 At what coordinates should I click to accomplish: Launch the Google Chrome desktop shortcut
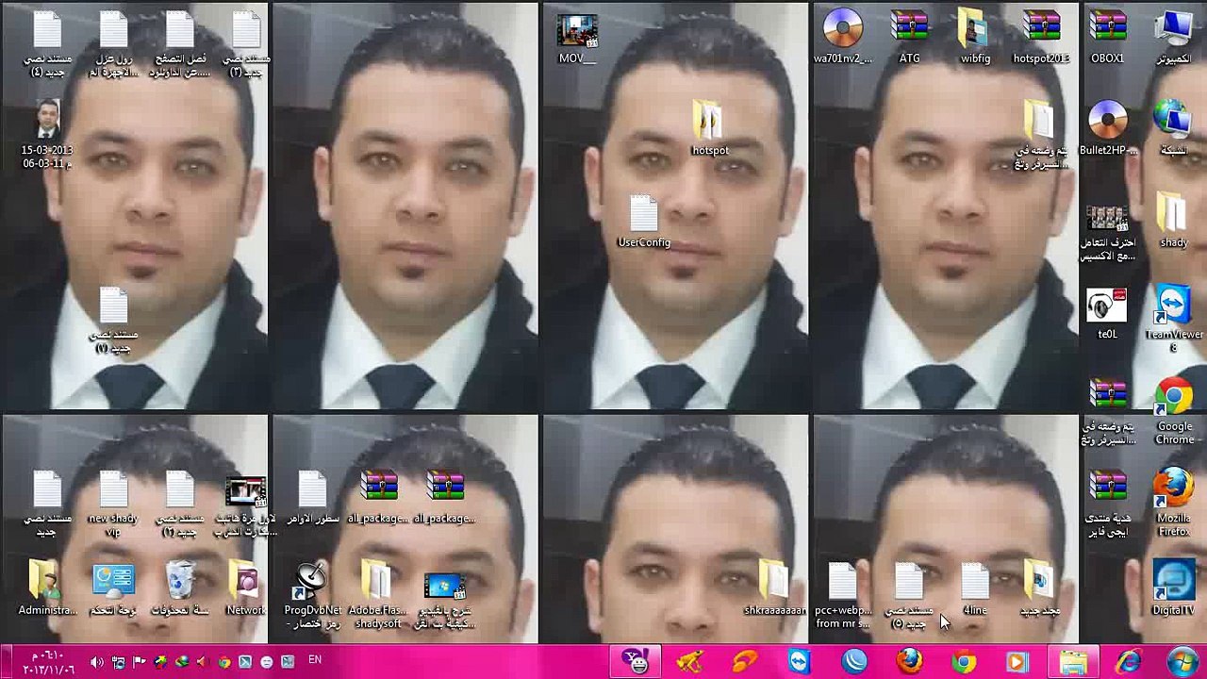pyautogui.click(x=1174, y=412)
